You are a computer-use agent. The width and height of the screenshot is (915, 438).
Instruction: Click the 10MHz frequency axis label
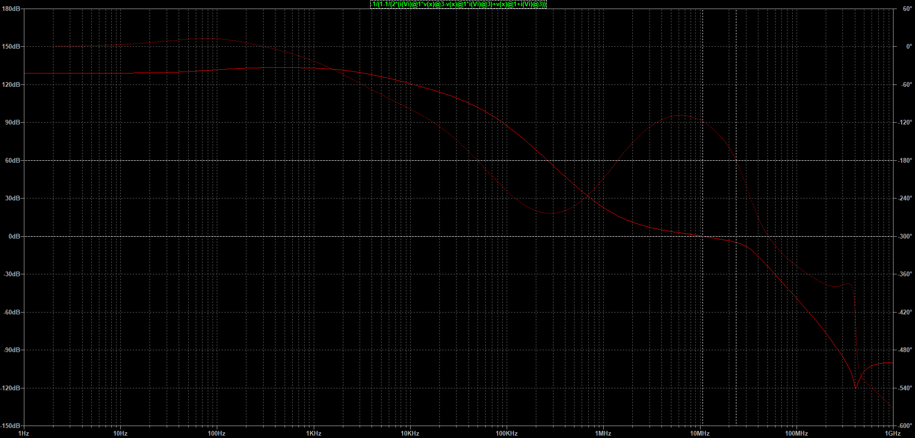(x=700, y=433)
